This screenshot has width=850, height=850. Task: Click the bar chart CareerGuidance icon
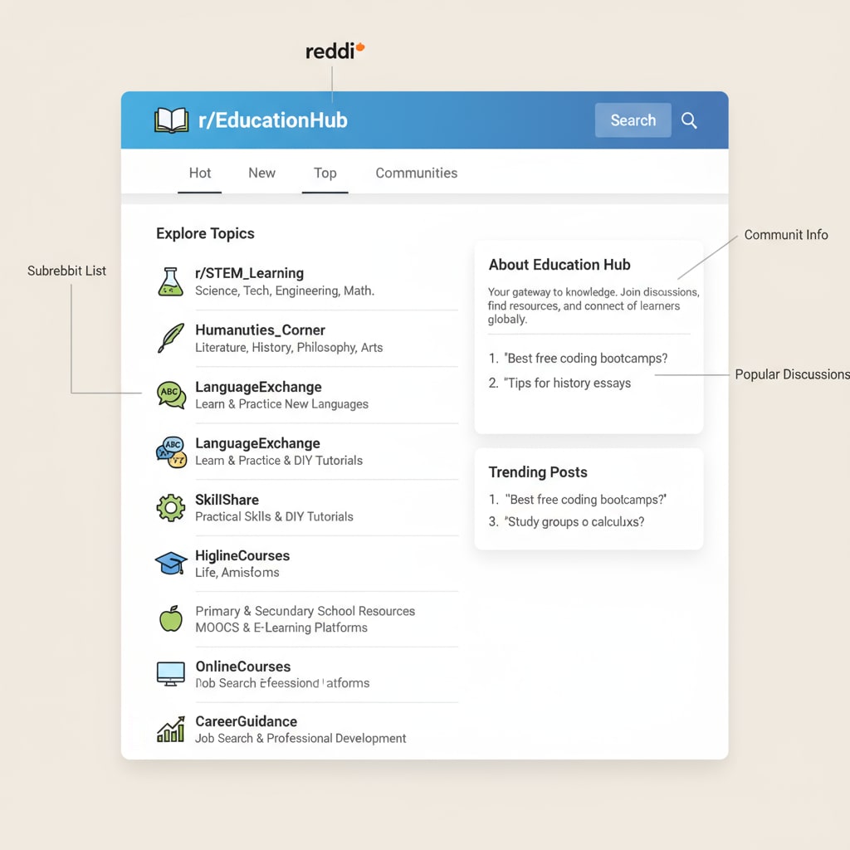(170, 730)
